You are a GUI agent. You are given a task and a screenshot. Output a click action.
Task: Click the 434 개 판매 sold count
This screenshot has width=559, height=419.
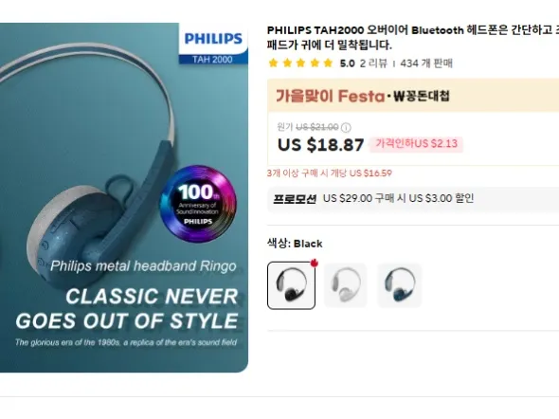[x=426, y=64]
